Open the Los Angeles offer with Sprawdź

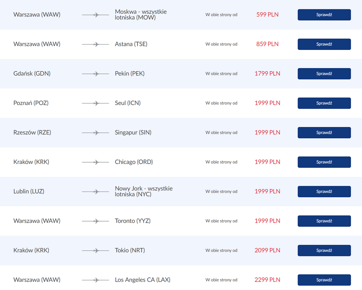click(x=324, y=280)
